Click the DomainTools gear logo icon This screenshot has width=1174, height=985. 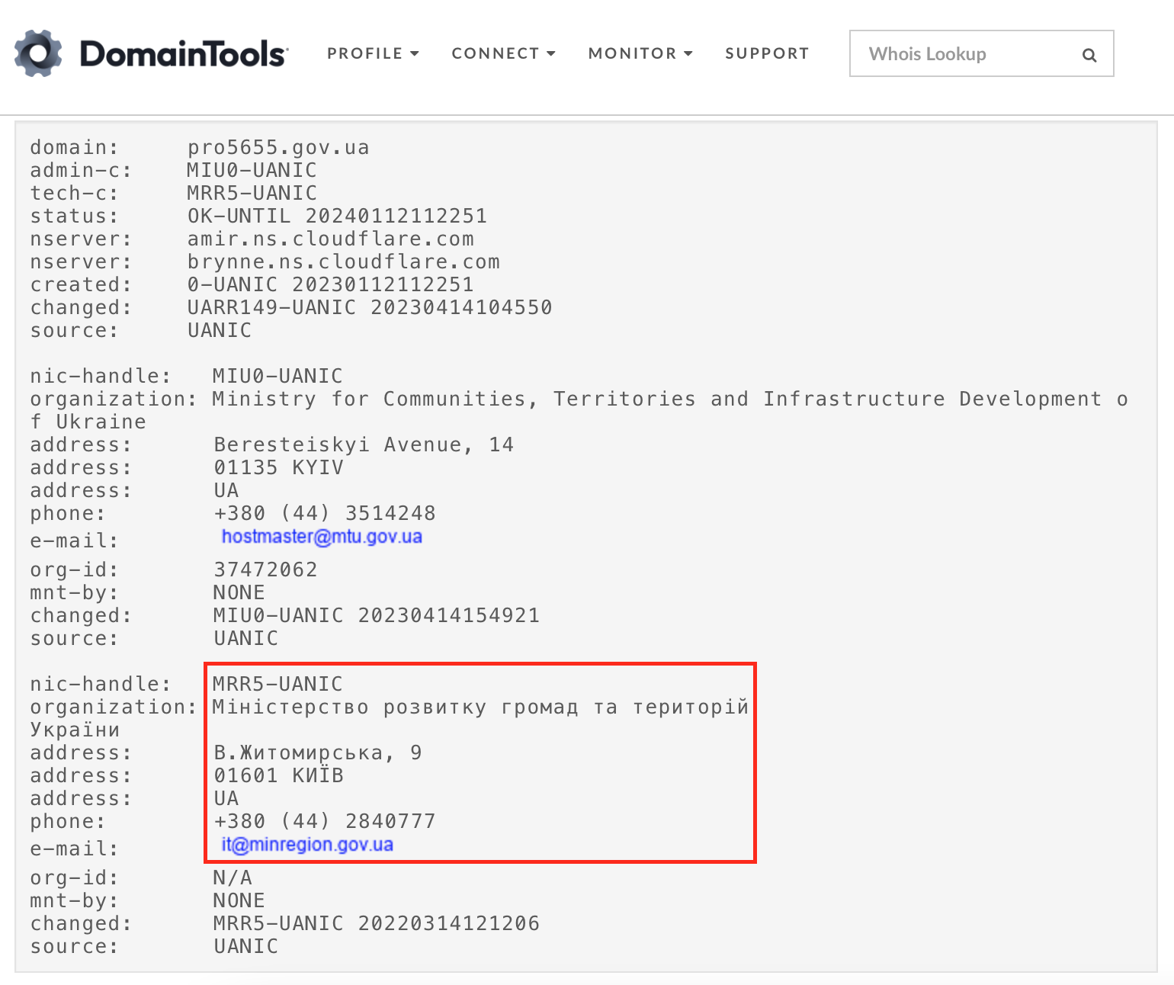pyautogui.click(x=38, y=53)
